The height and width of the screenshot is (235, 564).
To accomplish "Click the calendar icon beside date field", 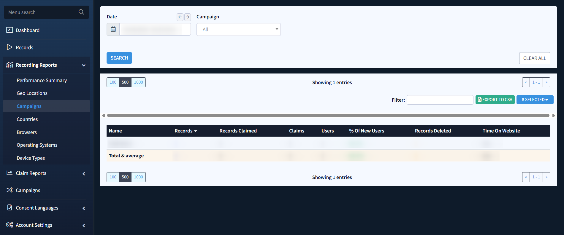I will pyautogui.click(x=113, y=29).
